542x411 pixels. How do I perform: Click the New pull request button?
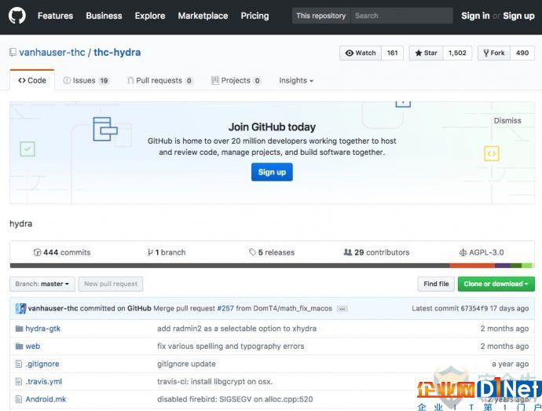(111, 284)
